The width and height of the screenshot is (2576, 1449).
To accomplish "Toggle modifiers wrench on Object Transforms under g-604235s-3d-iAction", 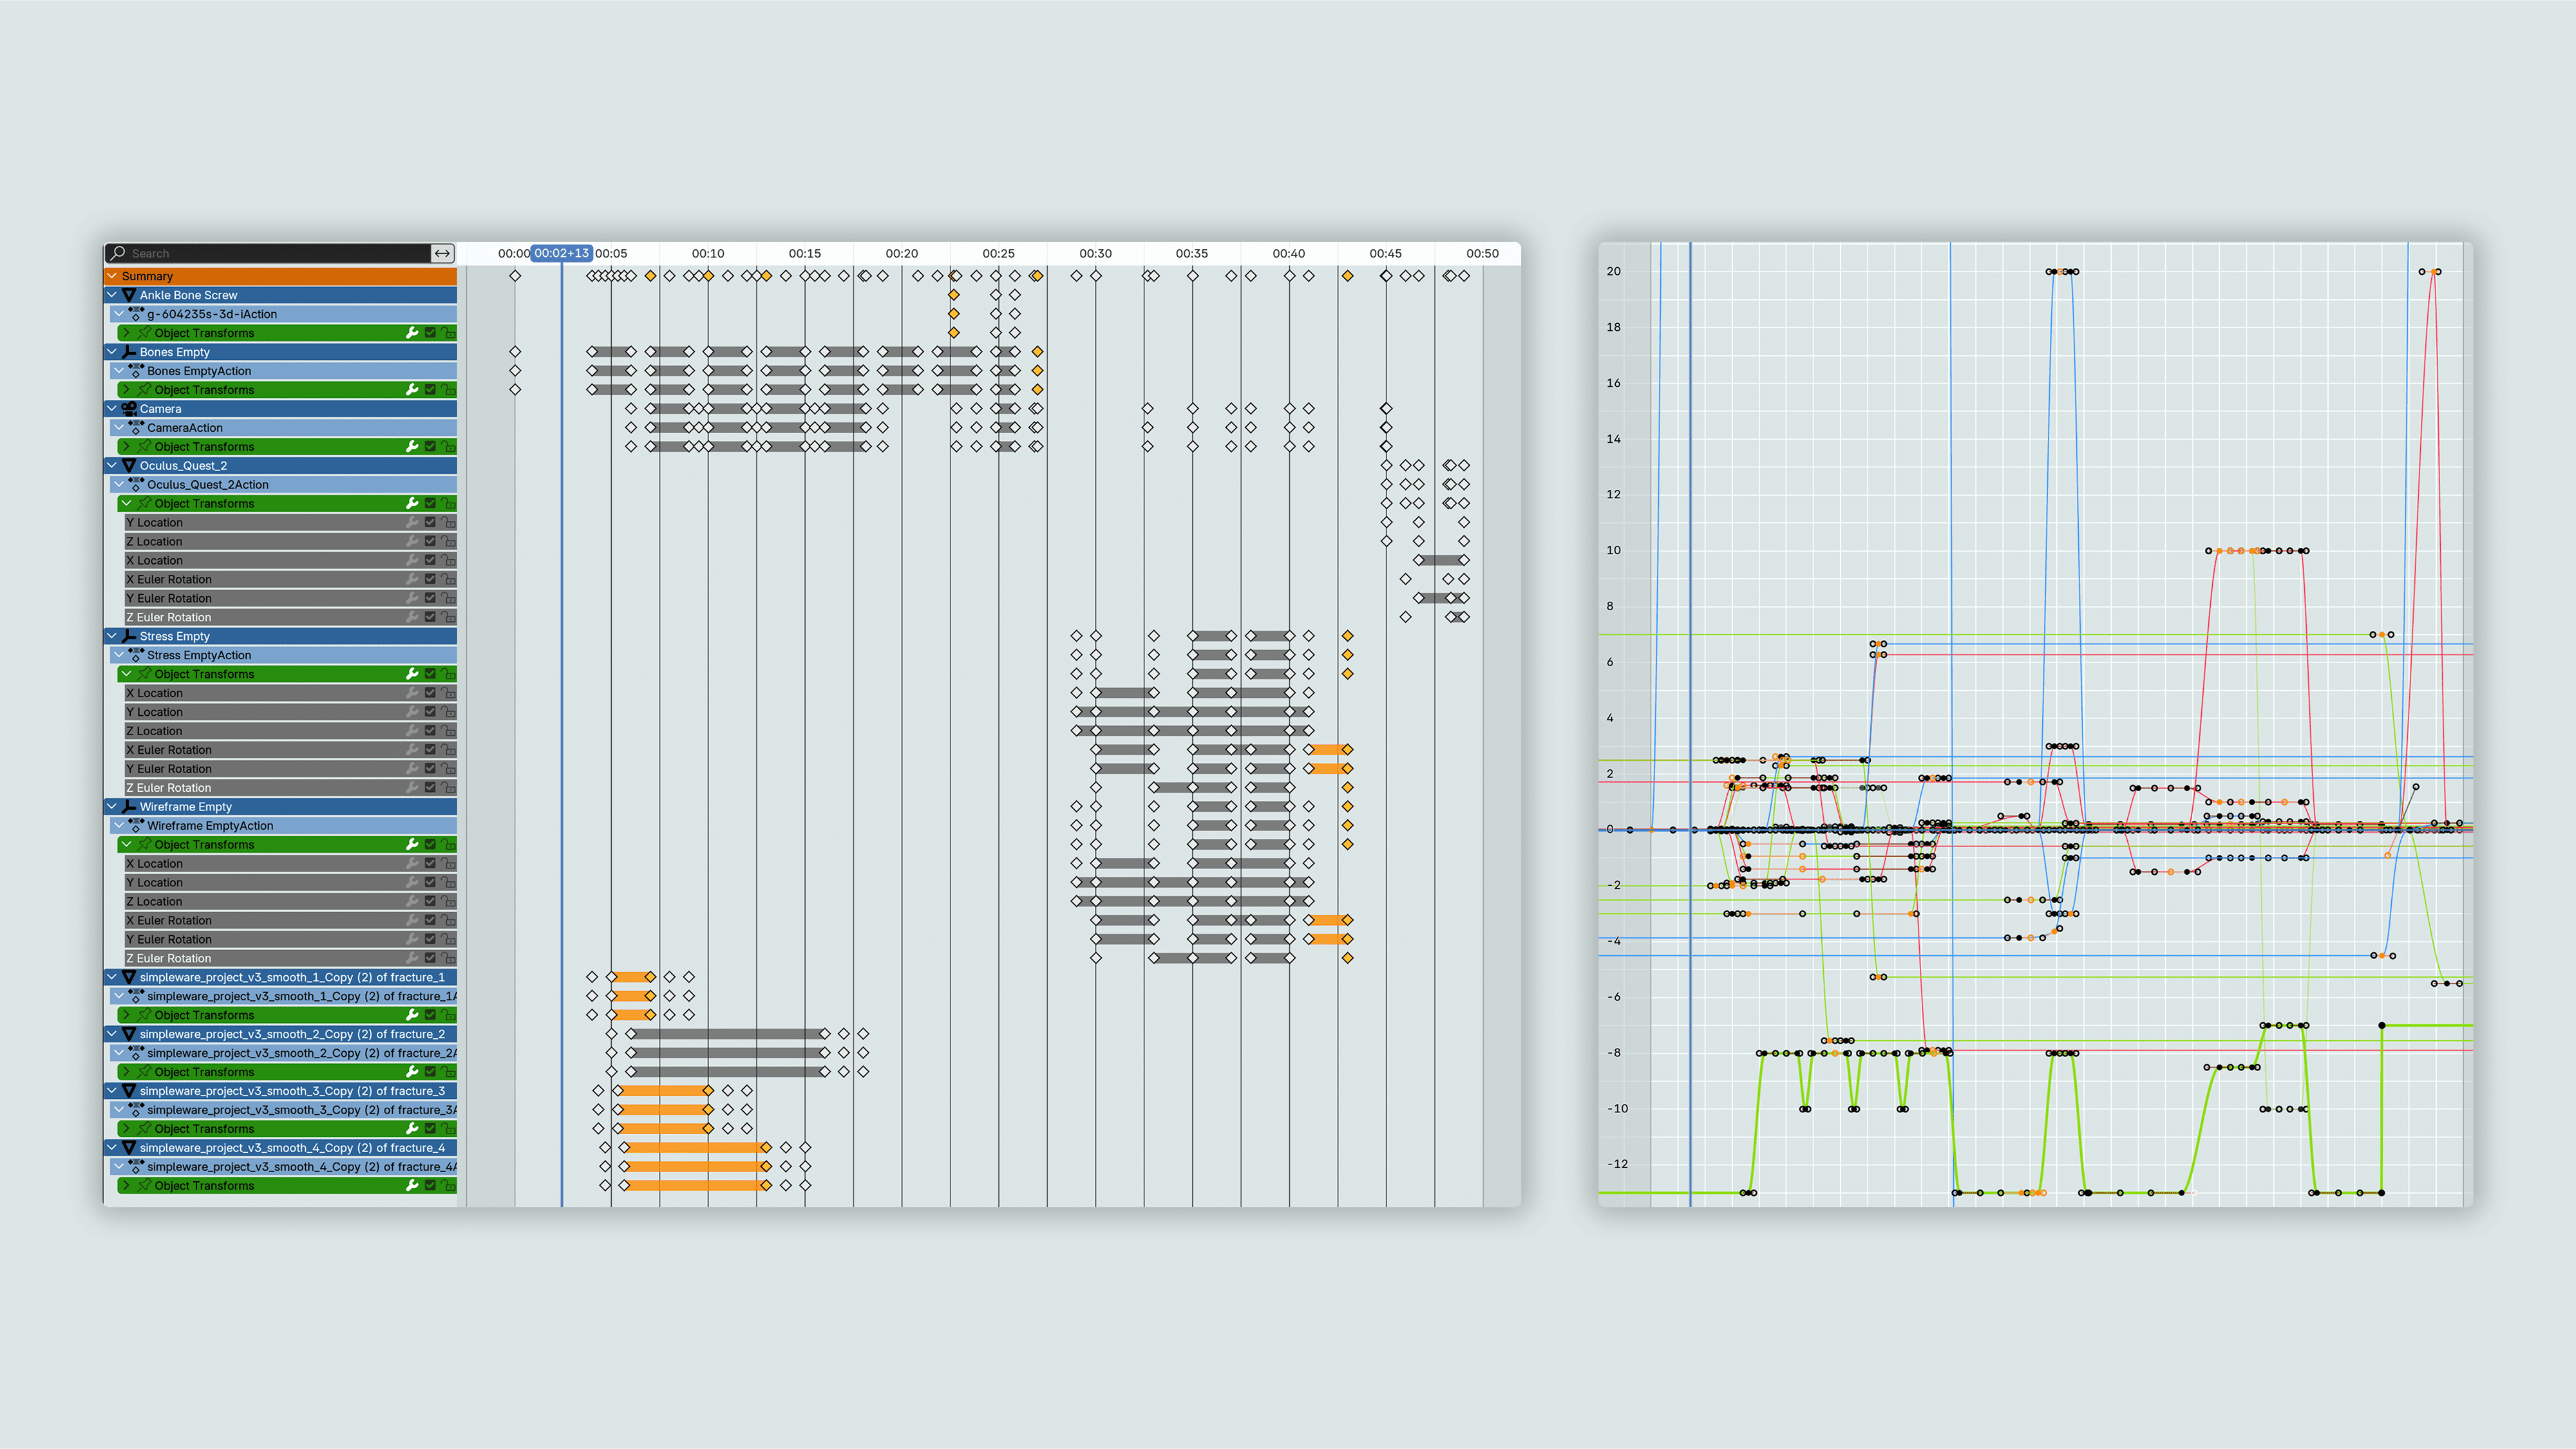I will [412, 333].
